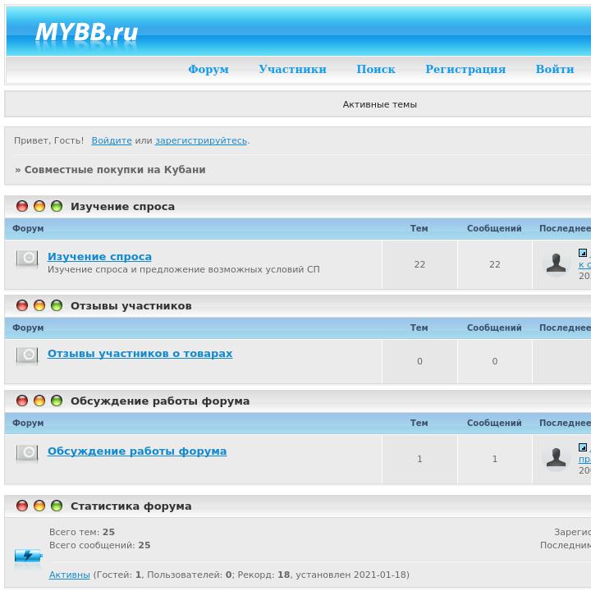
Task: Click user avatar in Обсуждение работы форума row
Action: point(556,458)
